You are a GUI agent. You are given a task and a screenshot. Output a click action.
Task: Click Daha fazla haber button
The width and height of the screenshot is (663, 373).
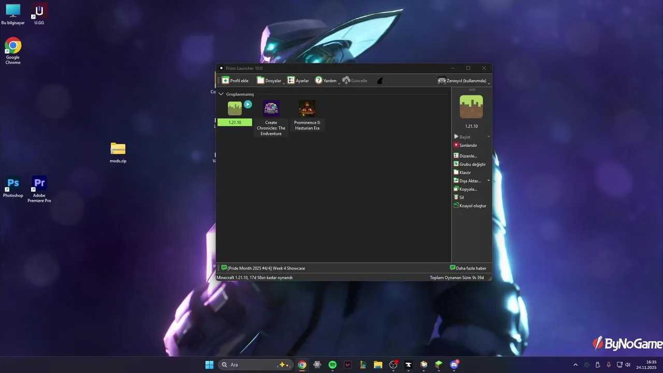click(468, 268)
